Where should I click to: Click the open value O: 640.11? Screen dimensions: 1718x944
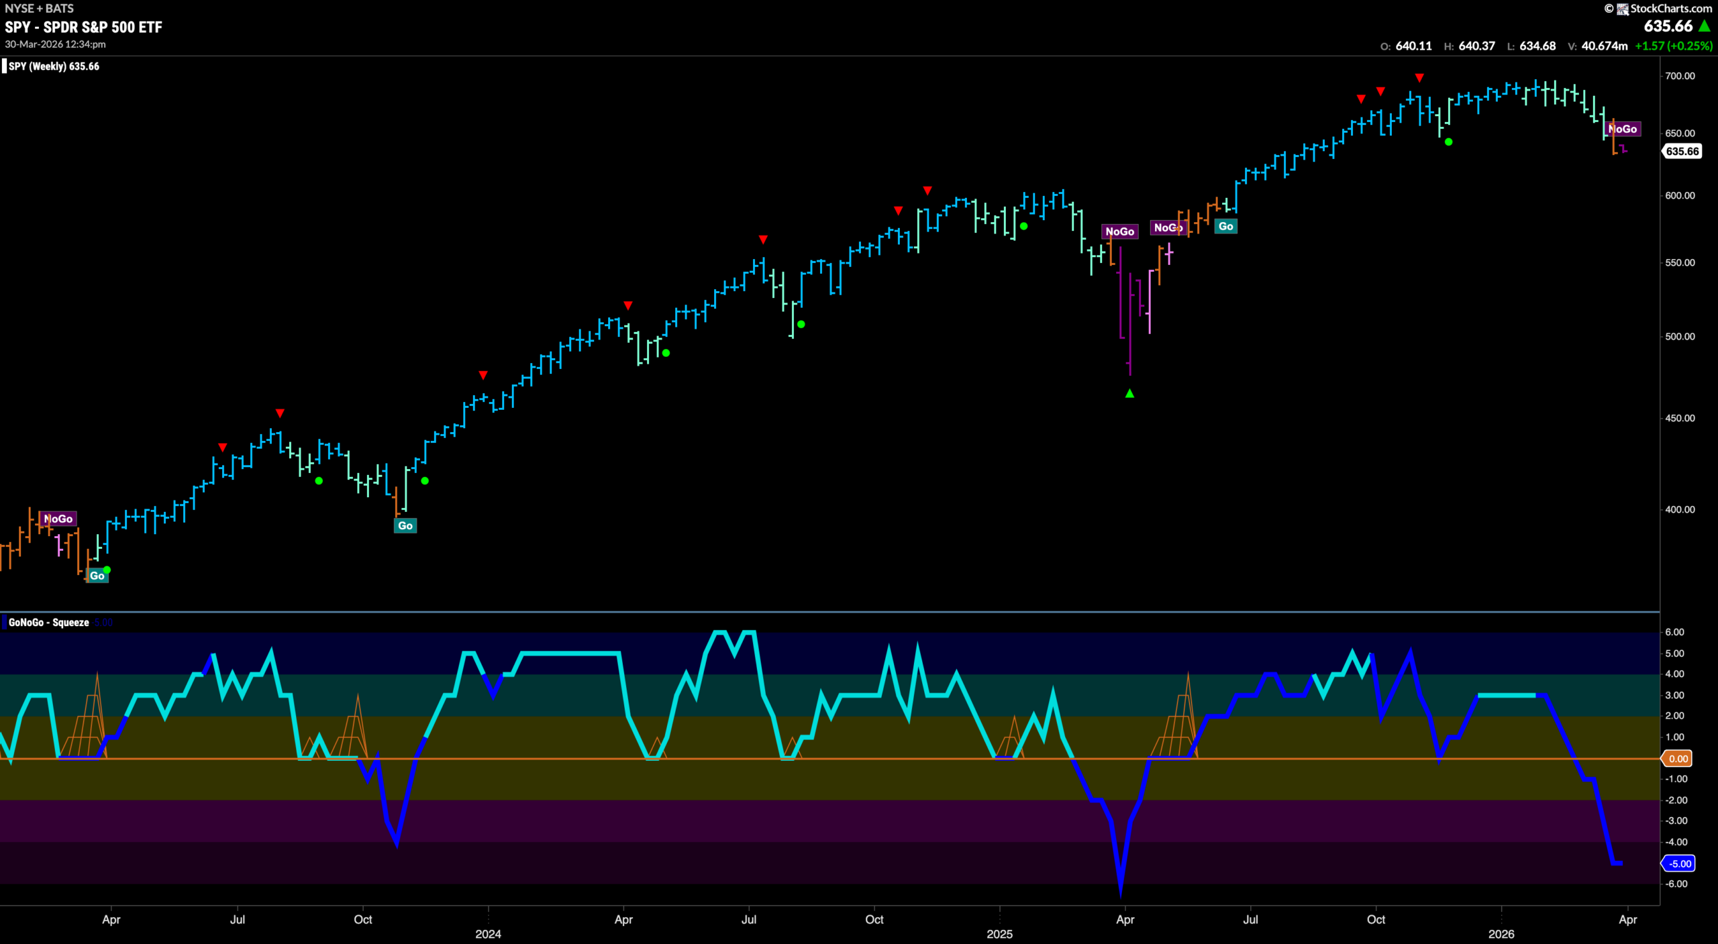coord(1406,46)
